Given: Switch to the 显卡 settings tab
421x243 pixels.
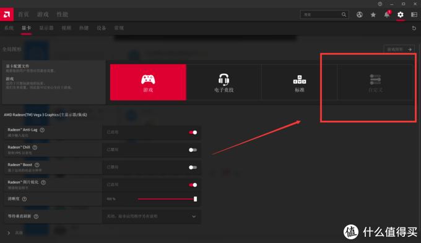Looking at the screenshot, I should pyautogui.click(x=26, y=28).
